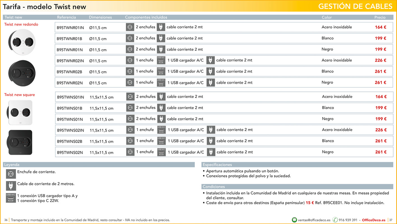
Task: Click the cable plug icon in the B95TWNS02B row
Action: tap(211, 141)
